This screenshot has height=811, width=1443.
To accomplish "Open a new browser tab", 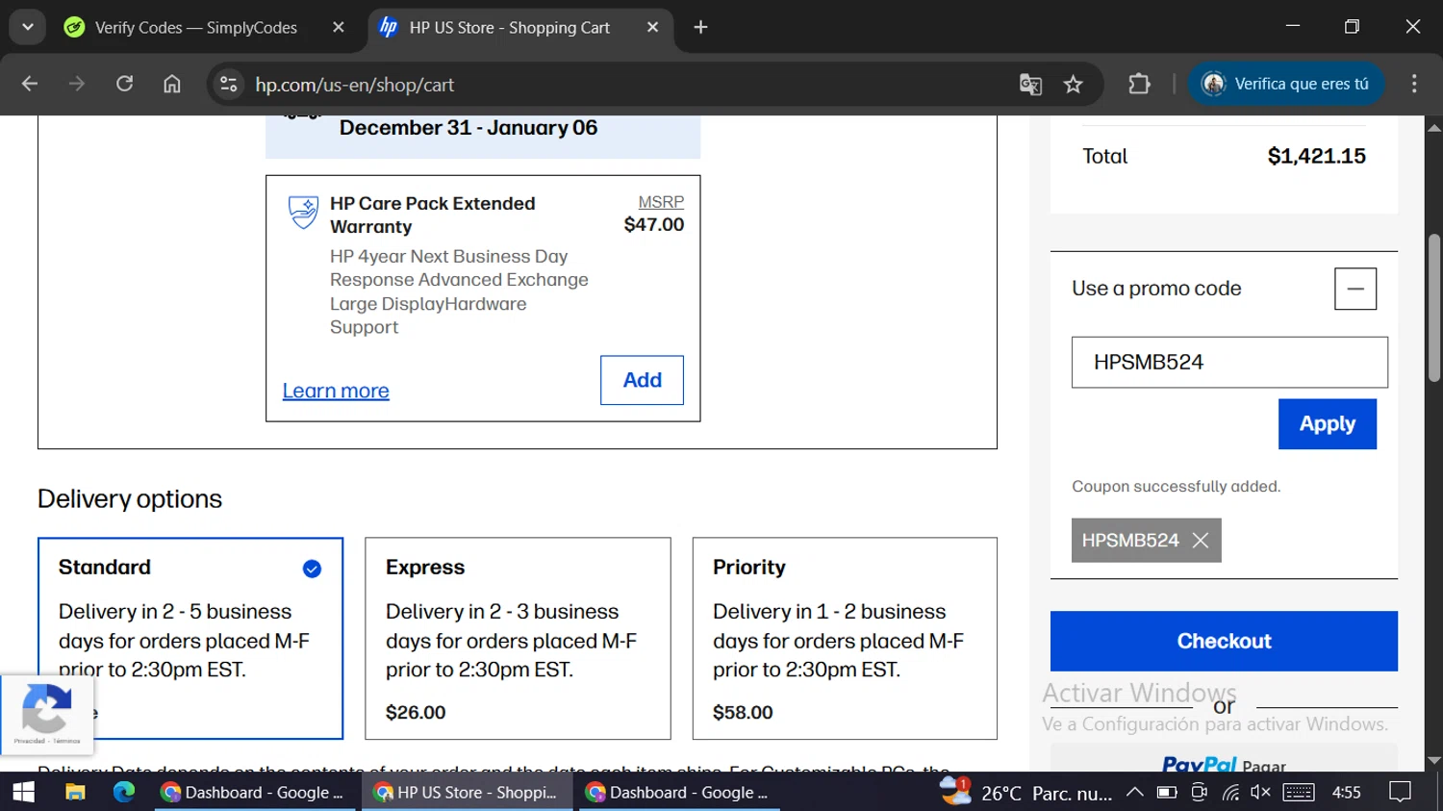I will coord(700,28).
